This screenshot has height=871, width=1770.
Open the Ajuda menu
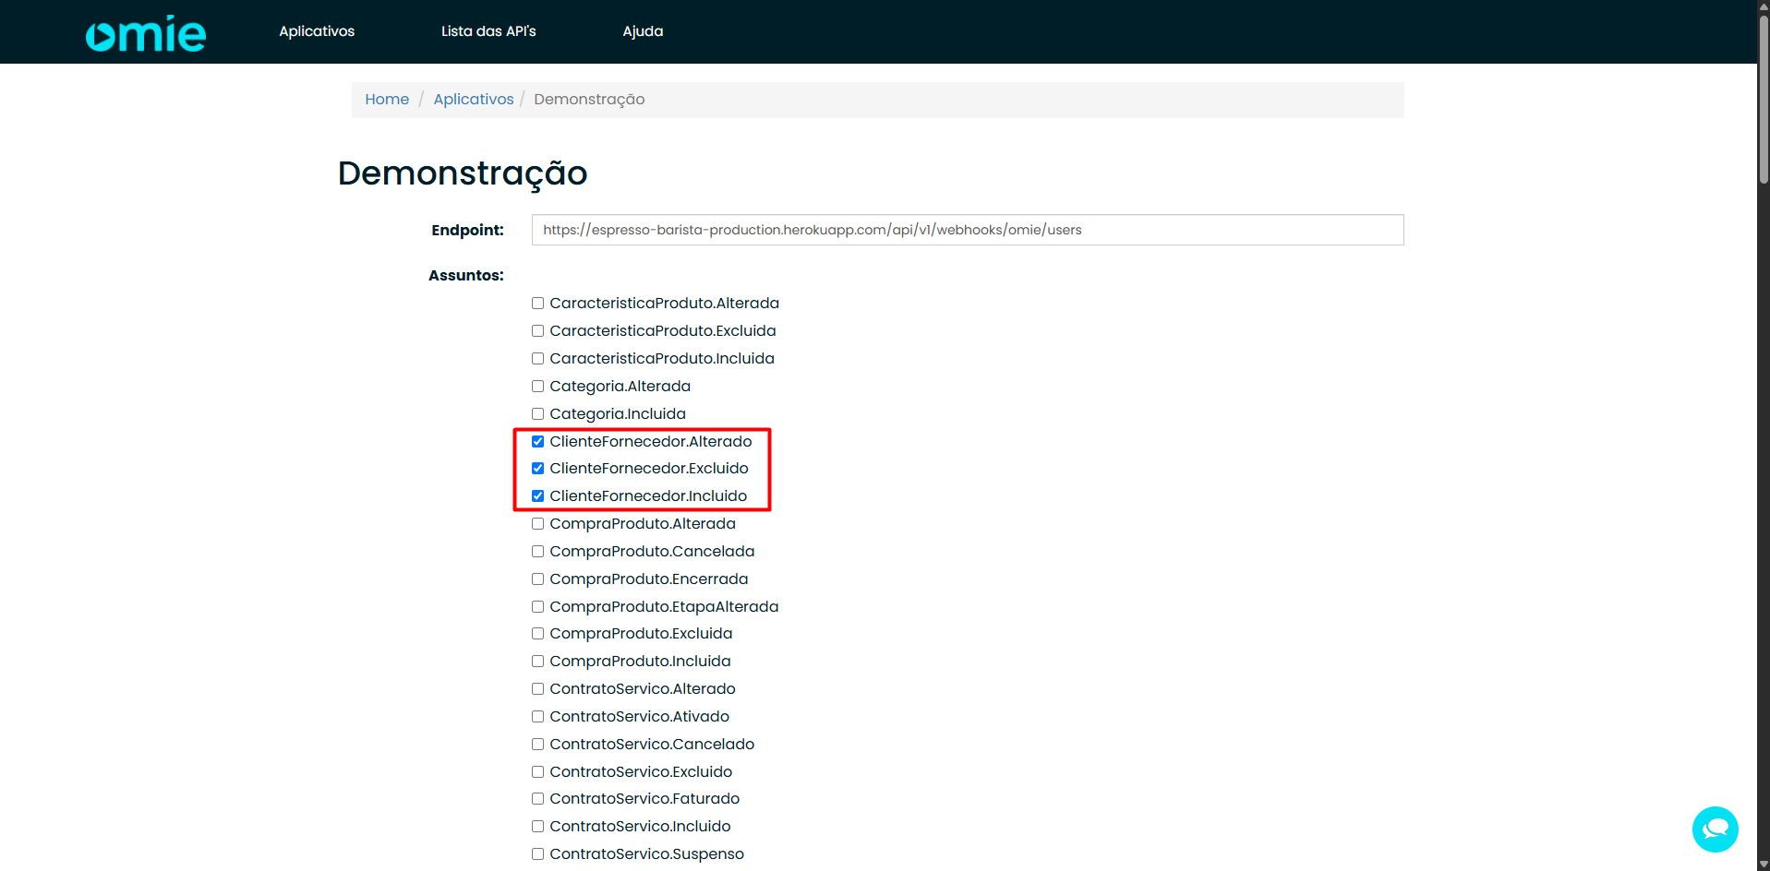coord(643,31)
